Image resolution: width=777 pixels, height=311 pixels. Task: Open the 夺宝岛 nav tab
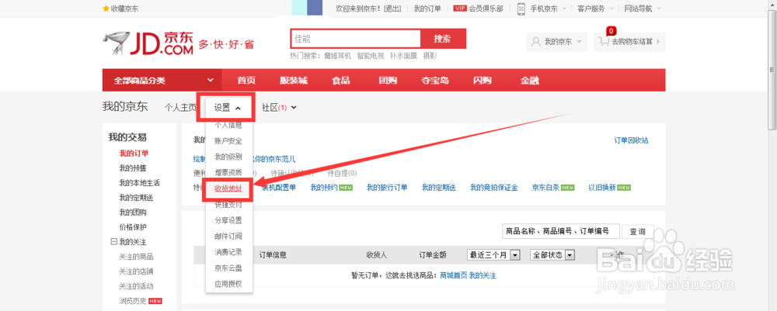[x=435, y=81]
